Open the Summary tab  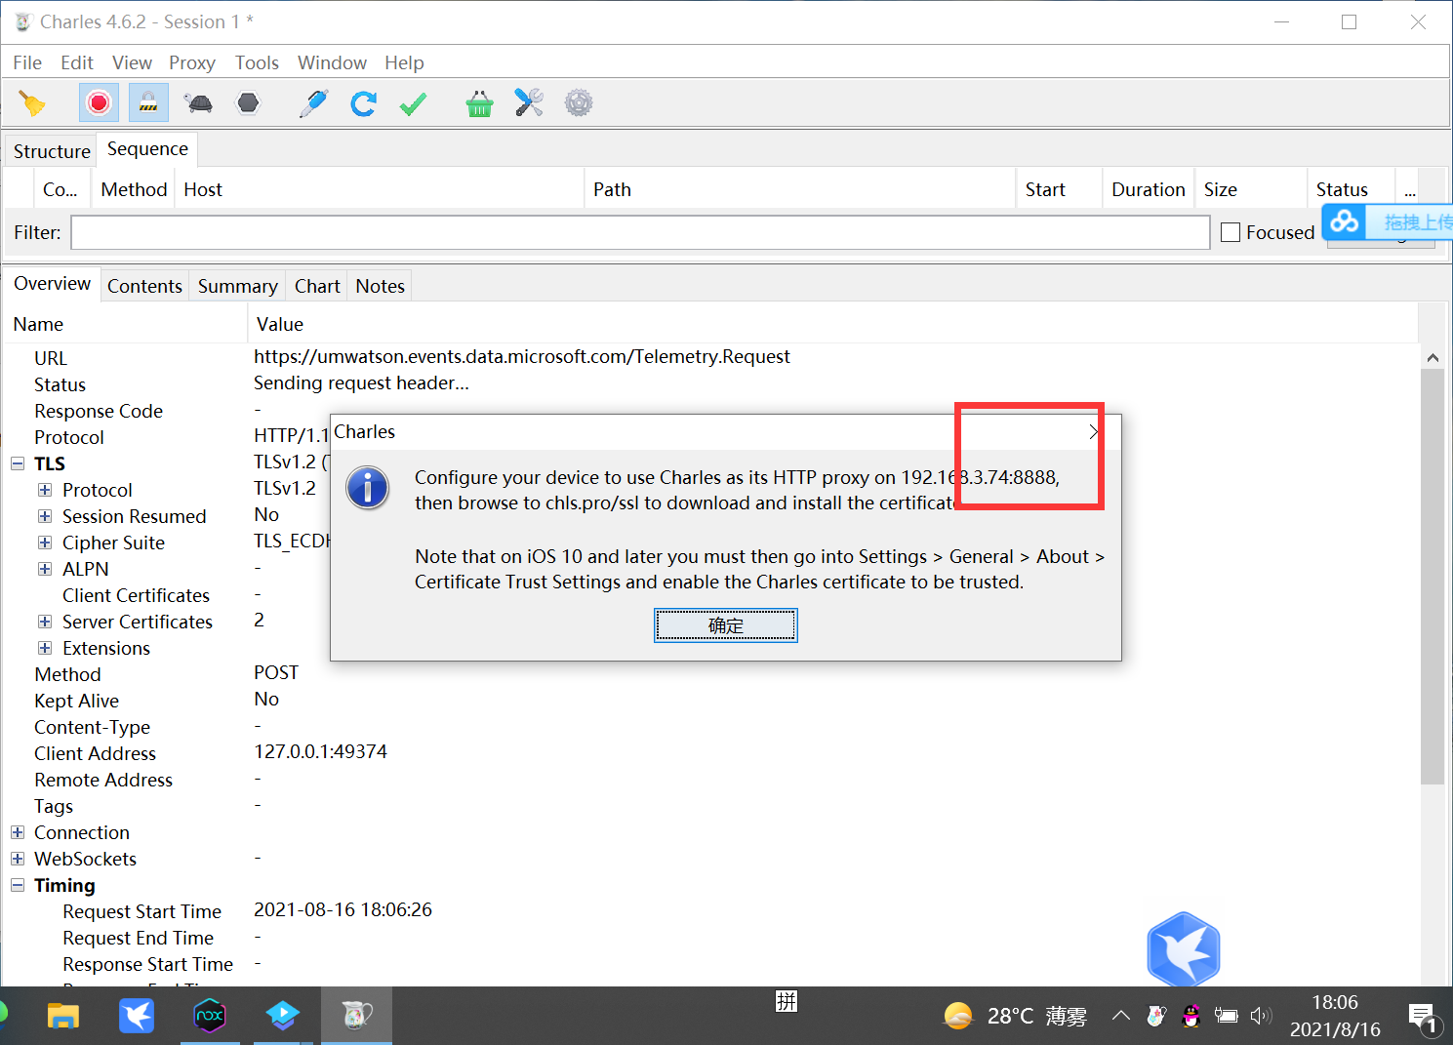[x=238, y=286]
